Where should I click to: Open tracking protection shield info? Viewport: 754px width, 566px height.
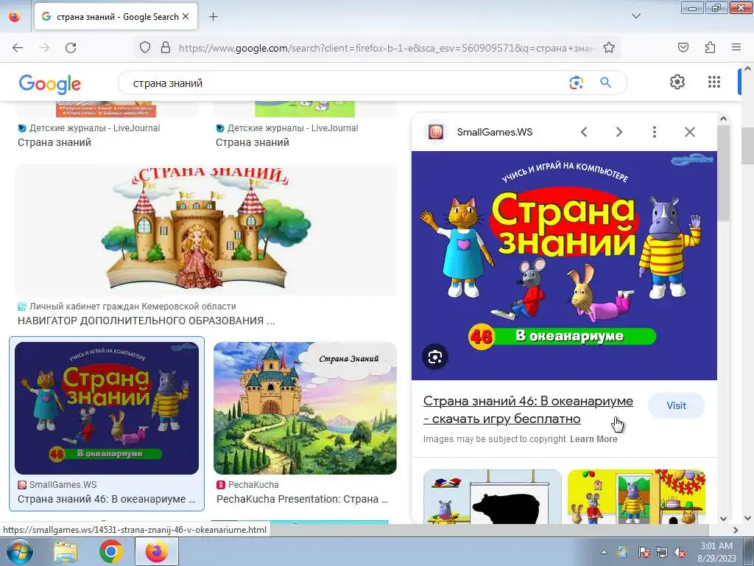click(x=145, y=47)
